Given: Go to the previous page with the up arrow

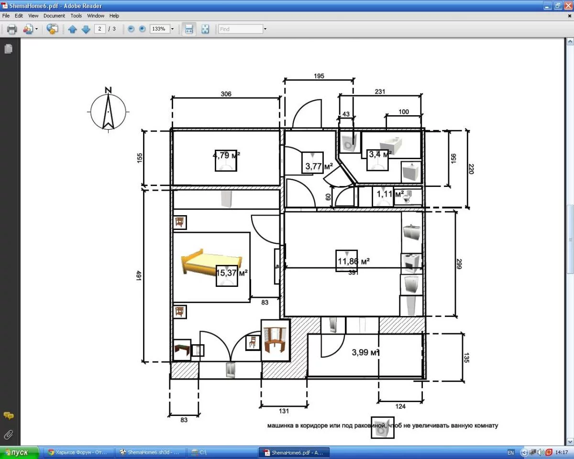Looking at the screenshot, I should pyautogui.click(x=72, y=29).
